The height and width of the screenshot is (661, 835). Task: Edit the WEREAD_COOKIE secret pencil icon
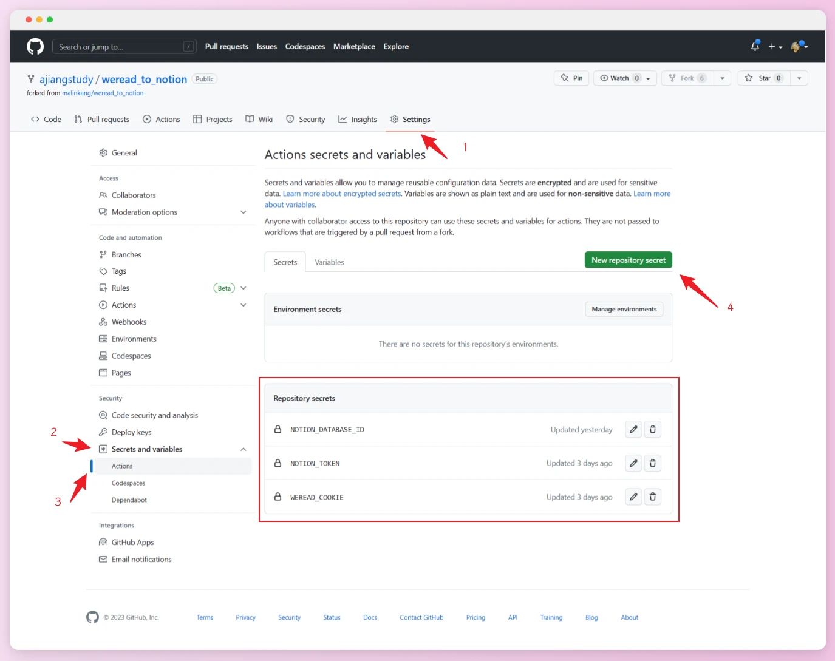[x=633, y=497]
